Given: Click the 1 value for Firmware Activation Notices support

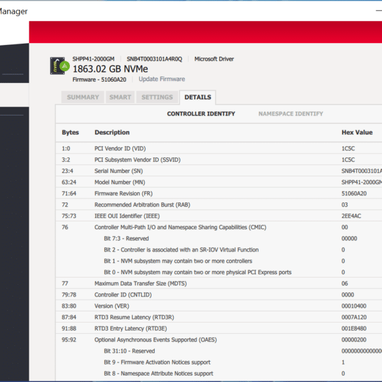Looking at the screenshot, I should [343, 362].
